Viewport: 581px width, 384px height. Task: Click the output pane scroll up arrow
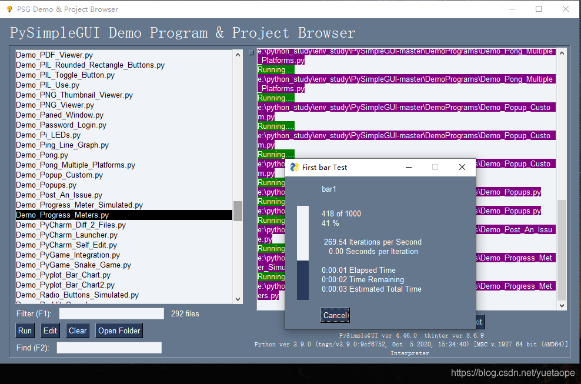point(562,53)
